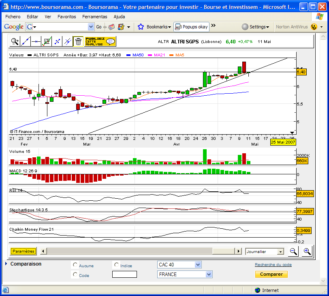Click the Recherche du code link
The height and width of the screenshot is (296, 329).
[273, 265]
